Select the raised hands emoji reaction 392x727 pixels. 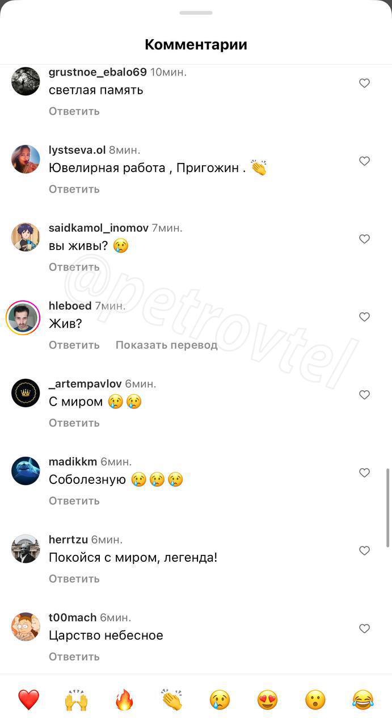76,700
